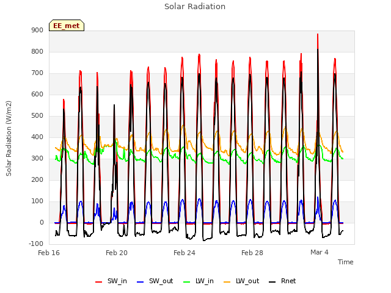This screenshot has height=293, width=391.
Task: Click the Solar Radiation chart title
Action: click(195, 7)
